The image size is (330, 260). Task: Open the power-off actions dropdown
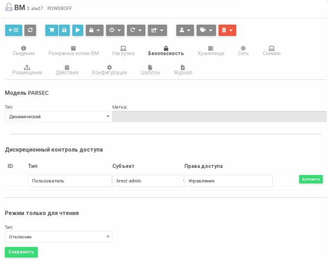click(115, 30)
